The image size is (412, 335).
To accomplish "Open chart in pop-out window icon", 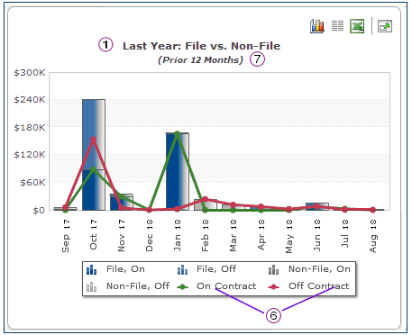I will click(x=385, y=26).
